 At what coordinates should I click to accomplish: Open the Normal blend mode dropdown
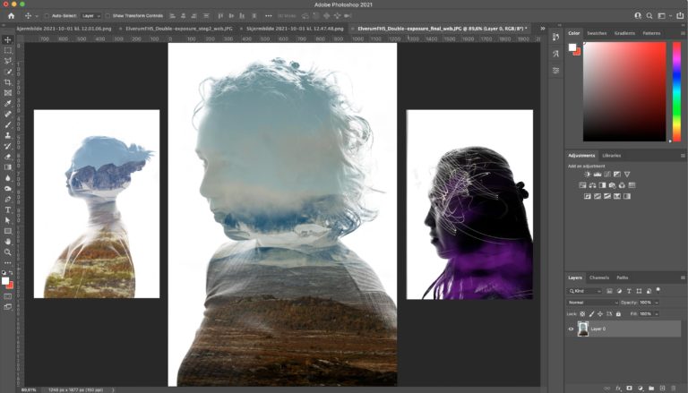591,303
